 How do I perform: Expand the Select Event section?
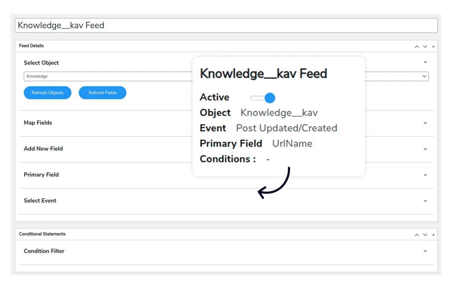click(425, 201)
